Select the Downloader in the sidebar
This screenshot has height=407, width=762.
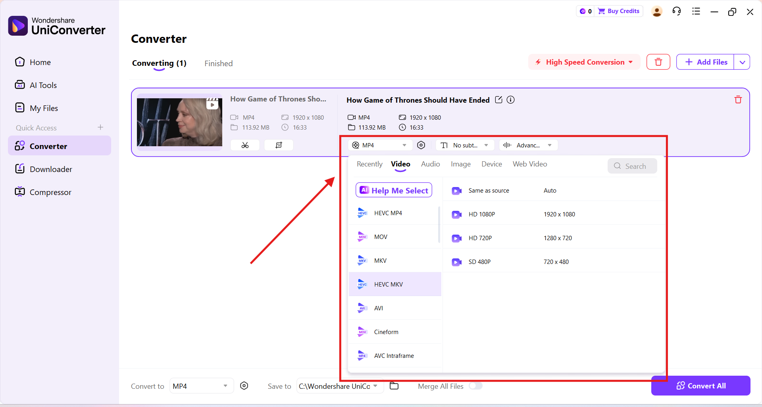tap(51, 168)
